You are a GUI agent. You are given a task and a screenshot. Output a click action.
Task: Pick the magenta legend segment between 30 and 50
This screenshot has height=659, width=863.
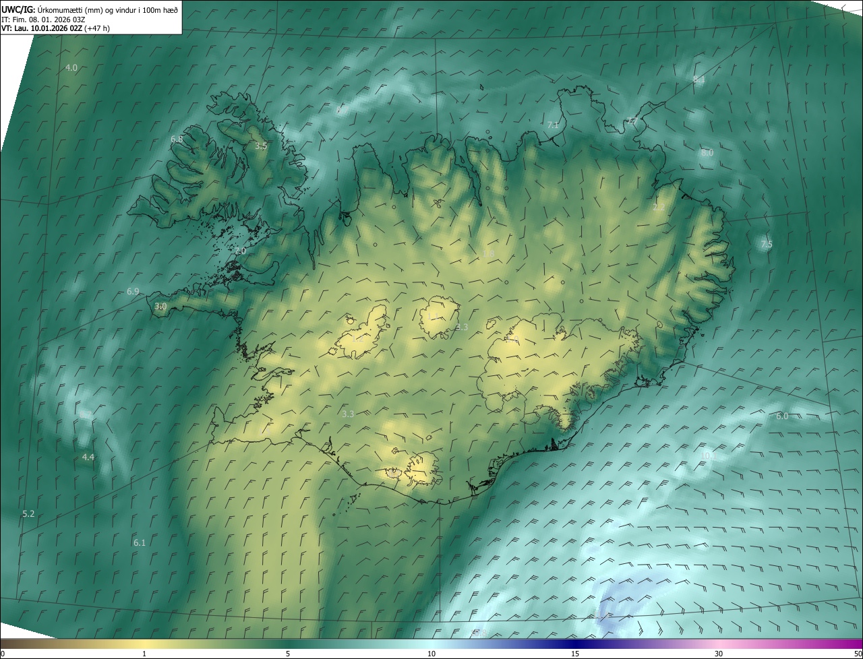pyautogui.click(x=791, y=644)
